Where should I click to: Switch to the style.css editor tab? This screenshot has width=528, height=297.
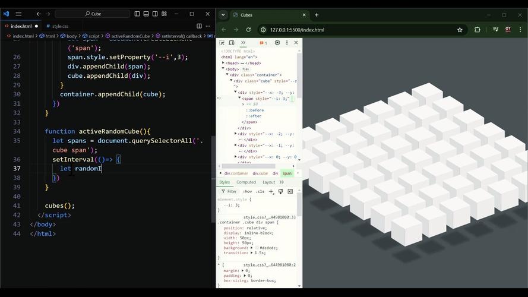[x=60, y=26]
